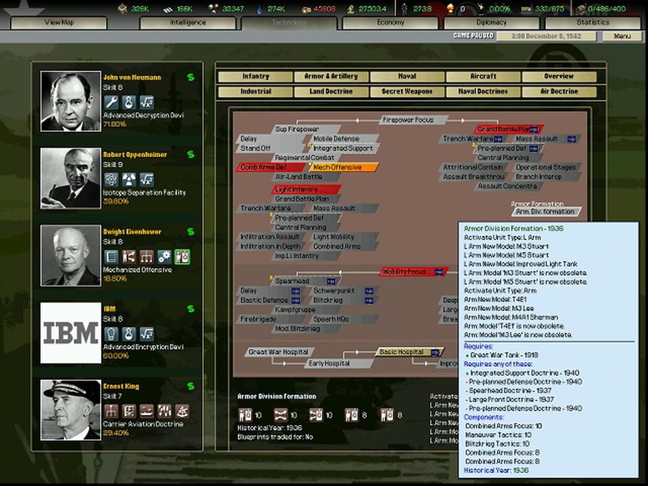Select the IBM team logo

click(71, 333)
